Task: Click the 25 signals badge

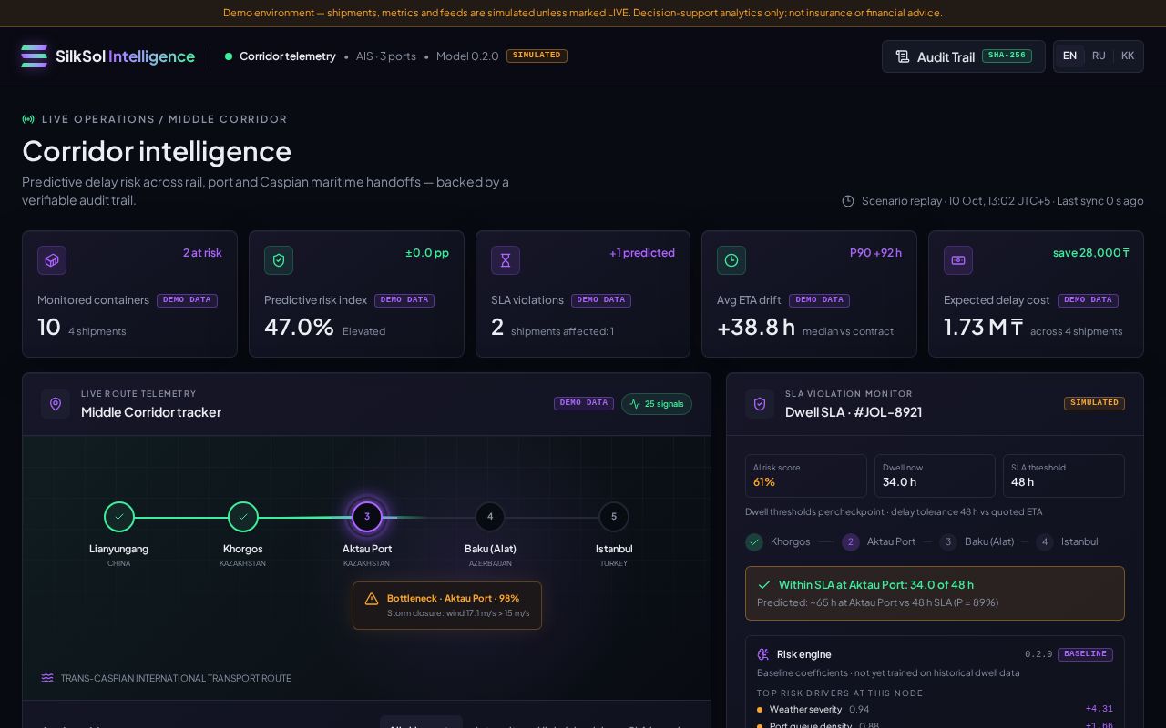Action: pyautogui.click(x=657, y=404)
